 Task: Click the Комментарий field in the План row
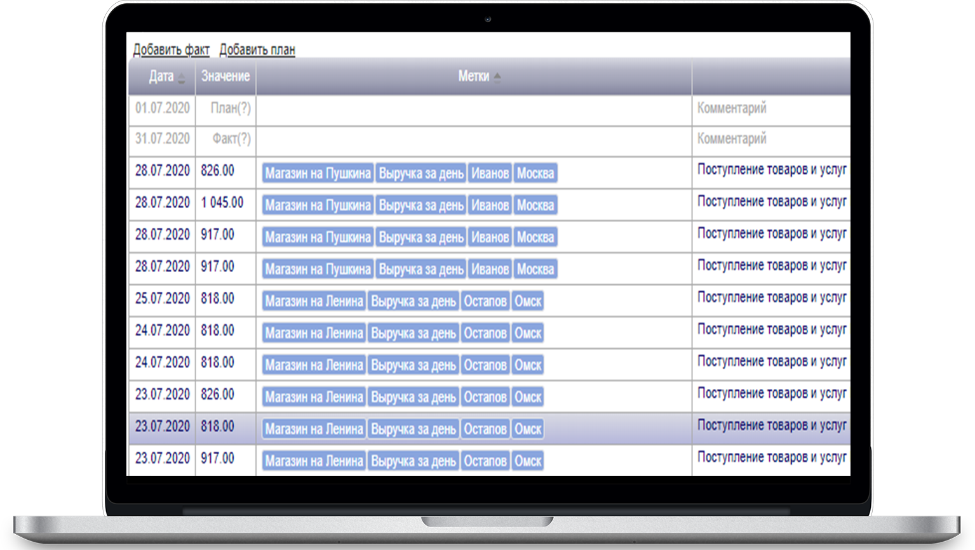tap(769, 108)
